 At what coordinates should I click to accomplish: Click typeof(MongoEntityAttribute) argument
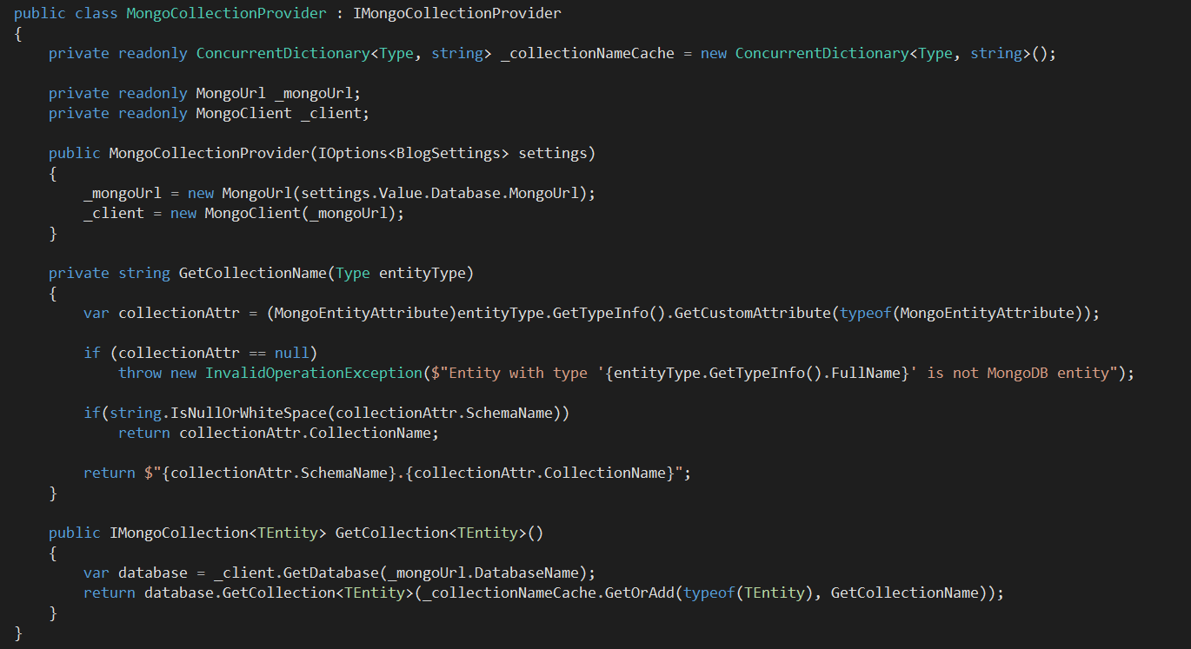[961, 313]
